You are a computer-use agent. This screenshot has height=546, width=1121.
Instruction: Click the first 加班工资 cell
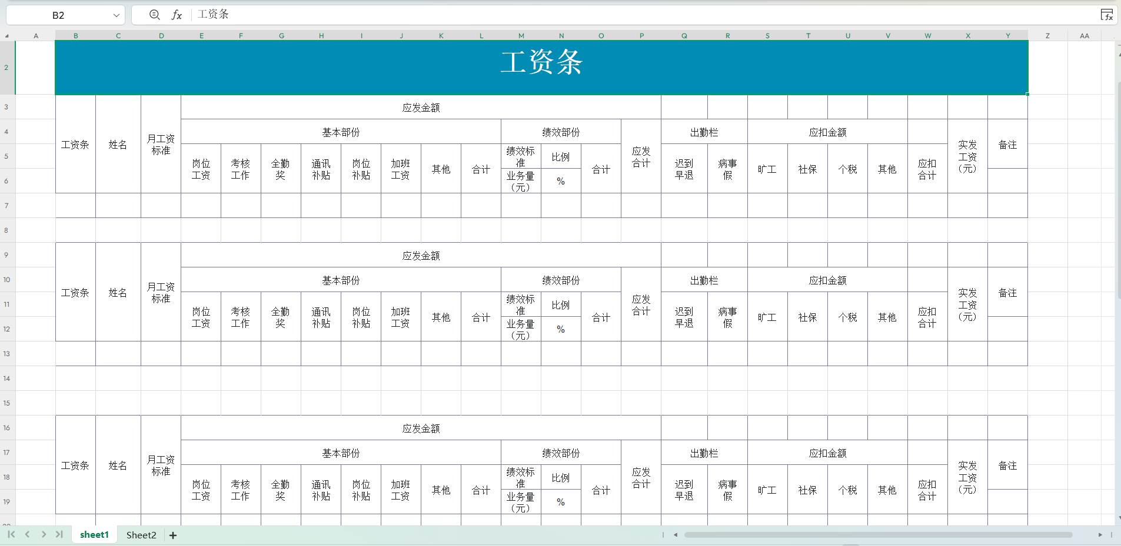[401, 169]
